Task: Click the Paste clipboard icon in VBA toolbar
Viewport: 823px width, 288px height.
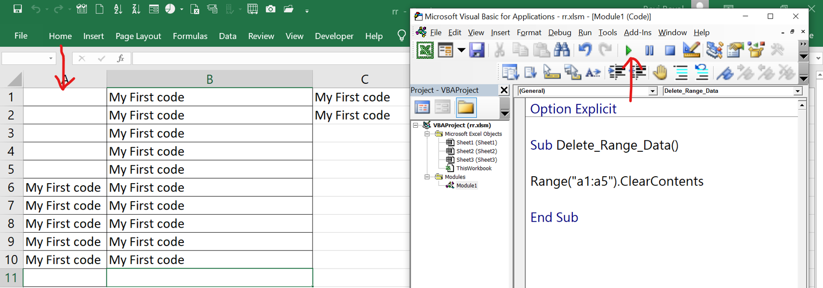Action: point(541,50)
